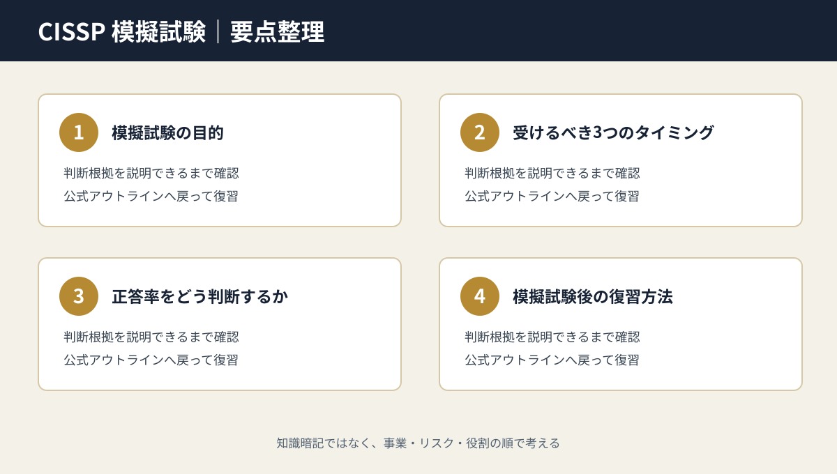The image size is (837, 474).
Task: Click 要点整理 in the header bar
Action: tap(278, 31)
